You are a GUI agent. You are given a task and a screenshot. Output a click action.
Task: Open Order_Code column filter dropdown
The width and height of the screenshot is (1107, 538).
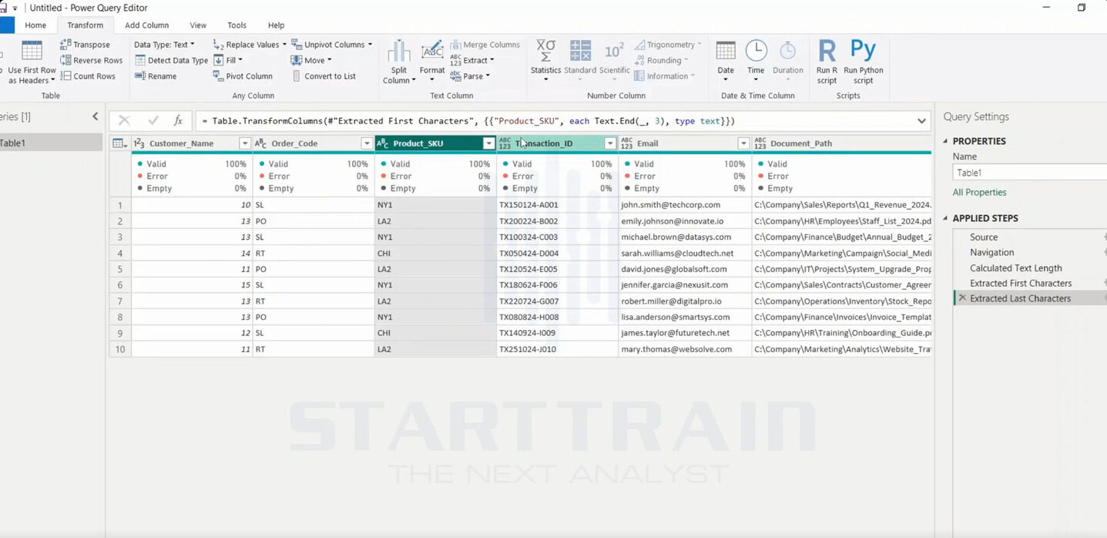[367, 143]
